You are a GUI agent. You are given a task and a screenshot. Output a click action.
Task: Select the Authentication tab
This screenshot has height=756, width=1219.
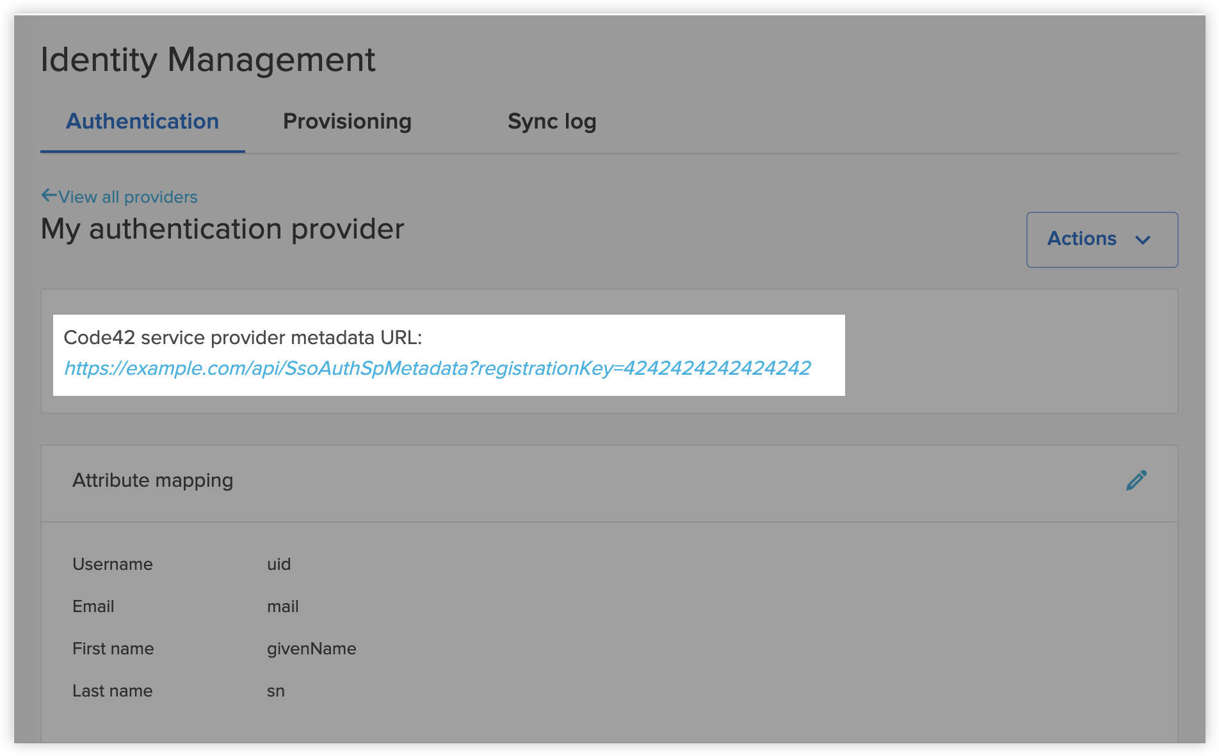(x=142, y=121)
